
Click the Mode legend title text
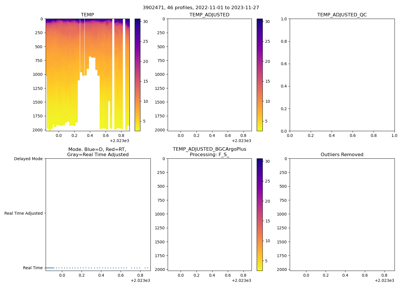pos(98,152)
